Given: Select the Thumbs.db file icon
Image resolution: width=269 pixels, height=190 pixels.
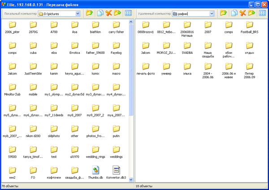Looking at the screenshot, I should (x=95, y=170).
